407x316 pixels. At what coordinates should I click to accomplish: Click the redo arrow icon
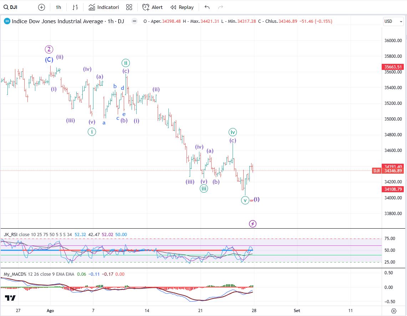220,7
